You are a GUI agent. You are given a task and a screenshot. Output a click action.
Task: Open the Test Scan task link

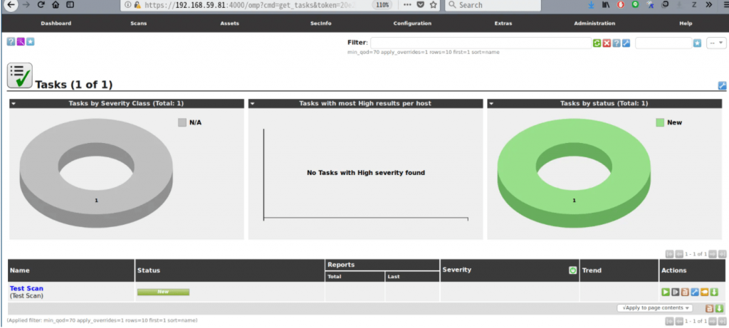pyautogui.click(x=26, y=288)
